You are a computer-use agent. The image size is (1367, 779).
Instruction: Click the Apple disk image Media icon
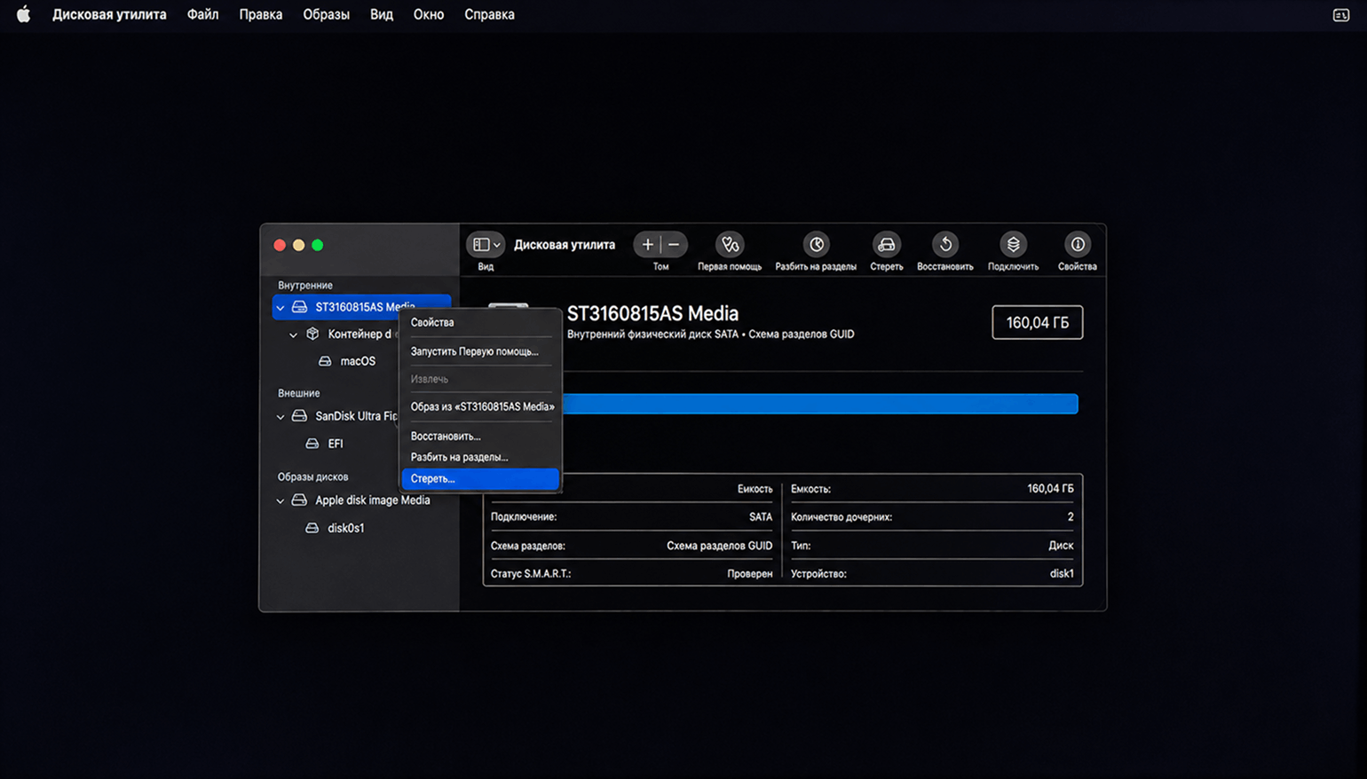click(300, 500)
